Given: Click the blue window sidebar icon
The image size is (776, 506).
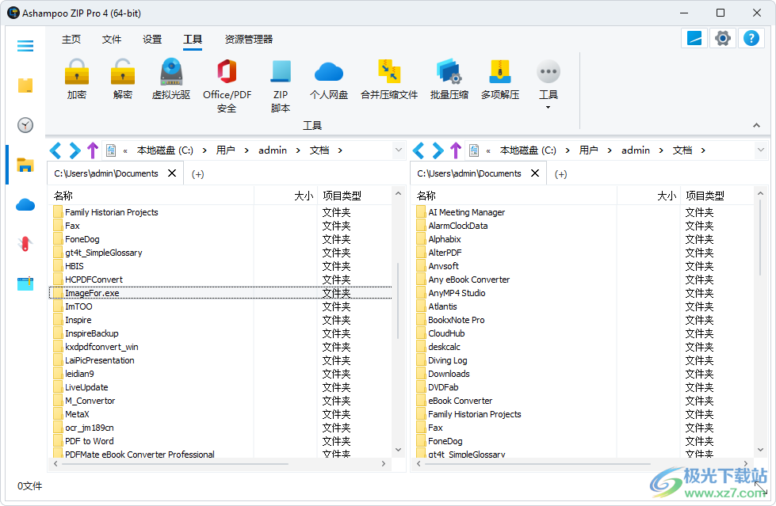Looking at the screenshot, I should tap(25, 283).
